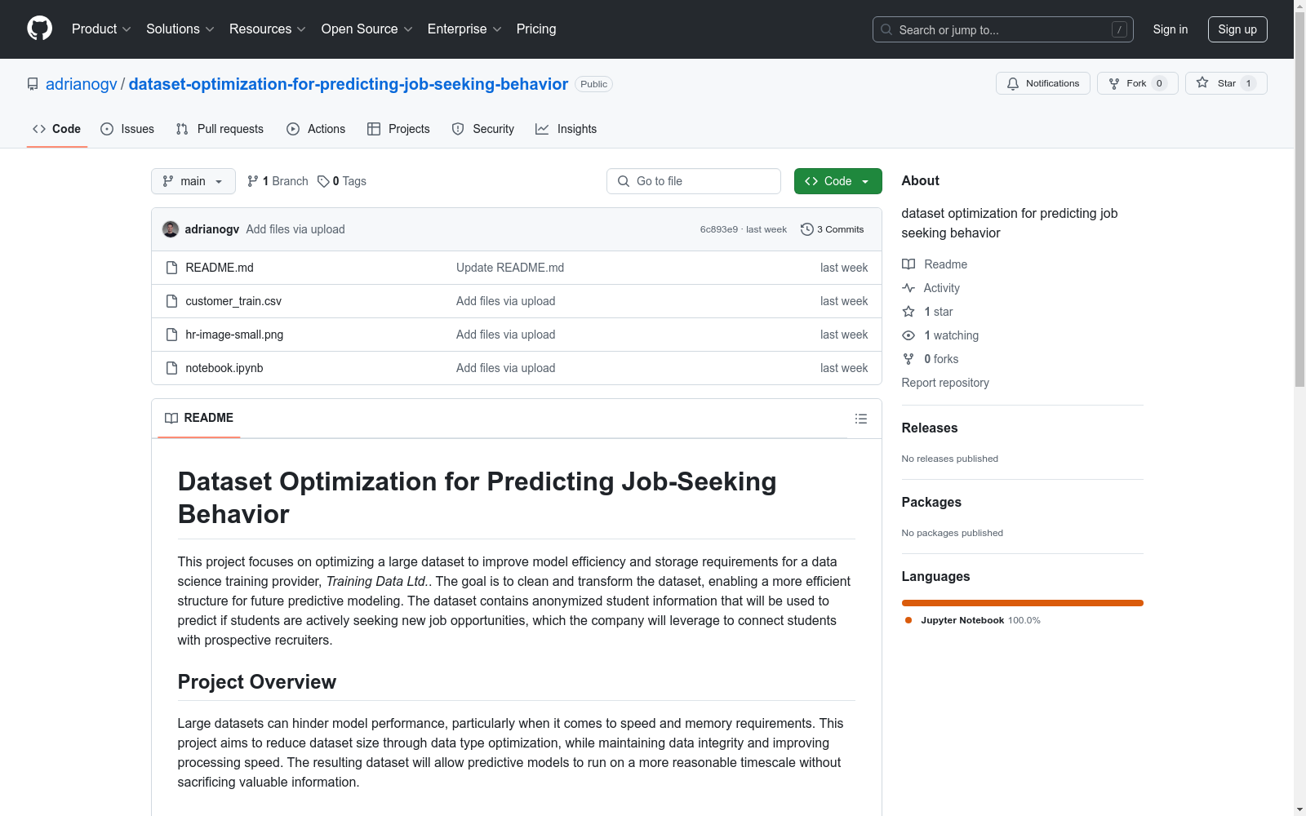
Task: Click Report repository link
Action: tap(945, 383)
